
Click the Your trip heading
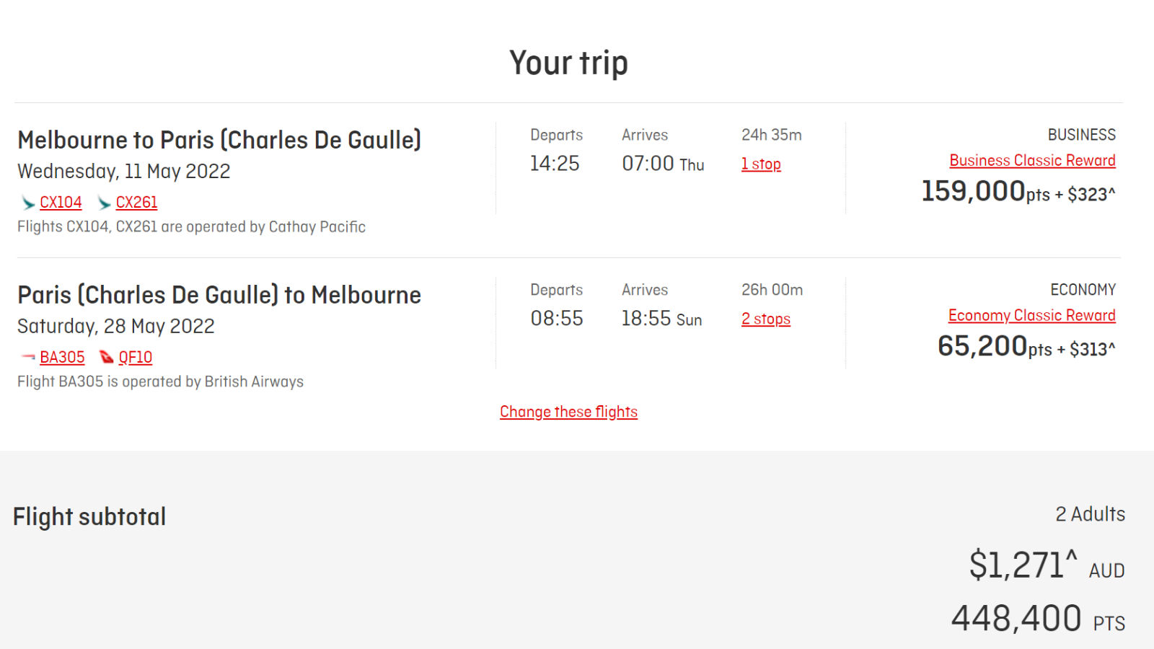tap(568, 63)
